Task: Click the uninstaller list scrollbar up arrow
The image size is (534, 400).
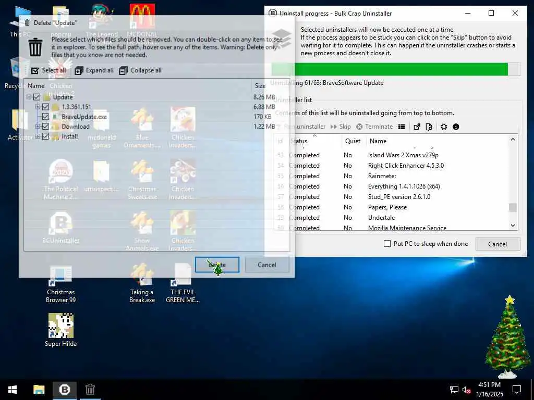Action: point(513,140)
